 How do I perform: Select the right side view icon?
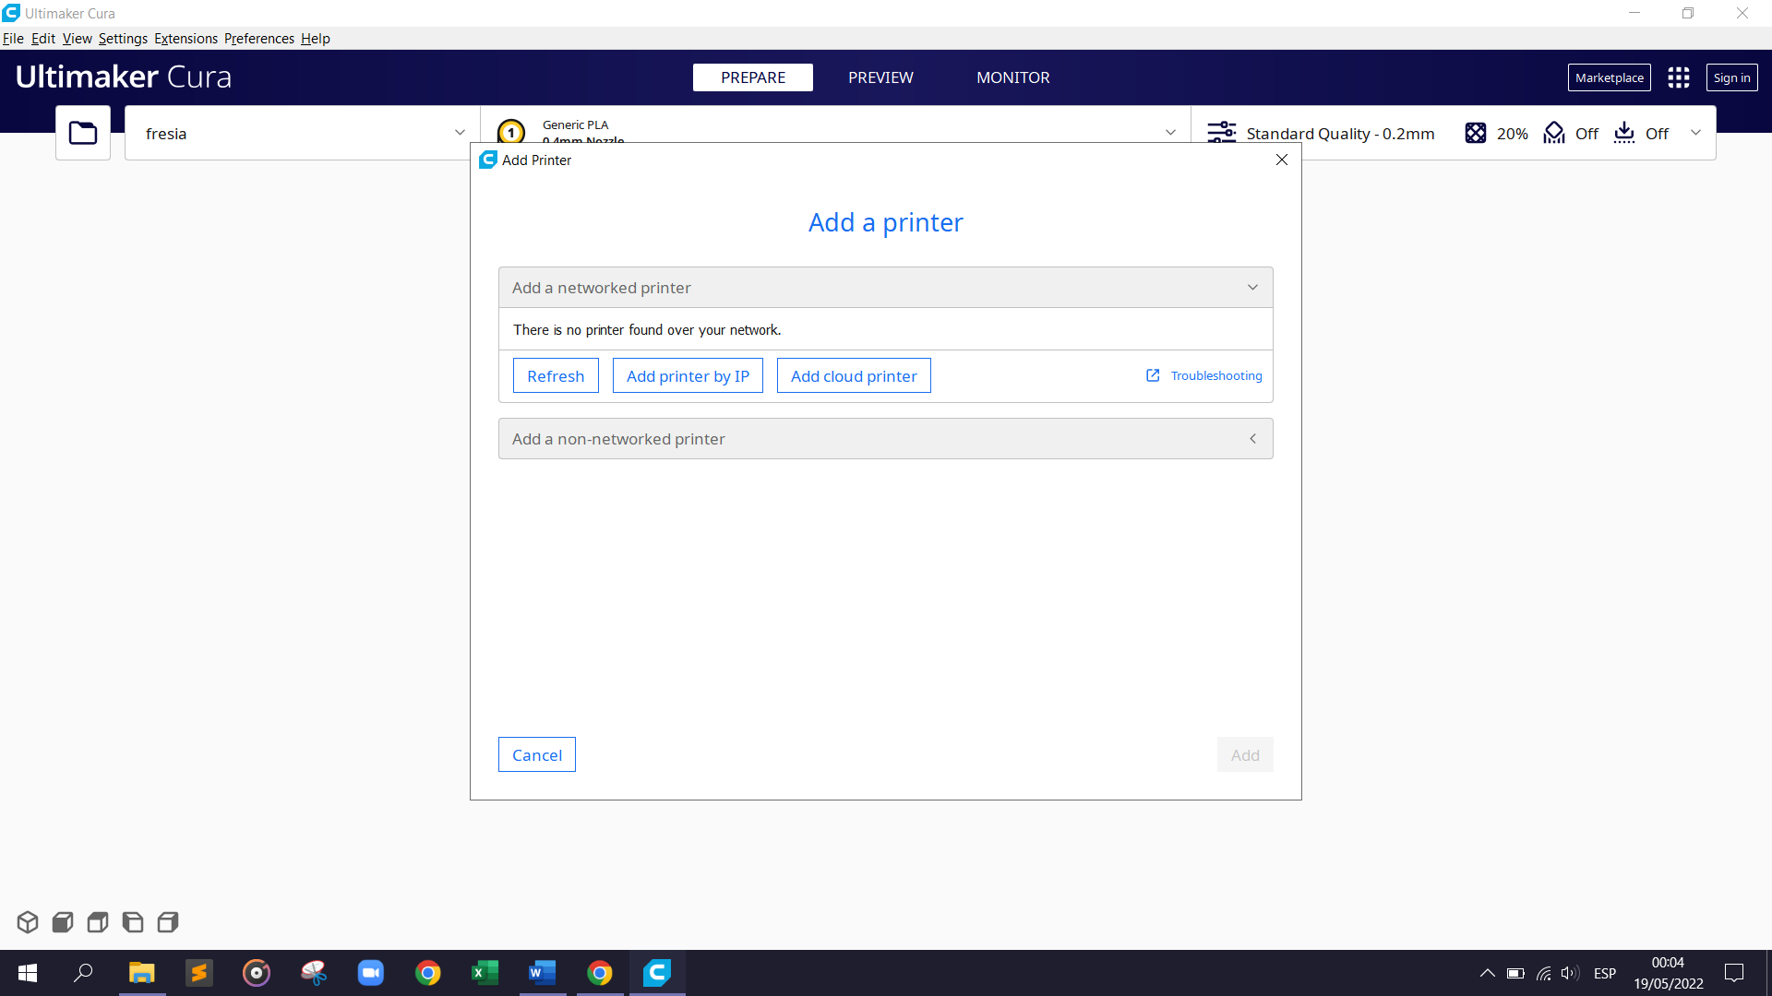point(168,921)
